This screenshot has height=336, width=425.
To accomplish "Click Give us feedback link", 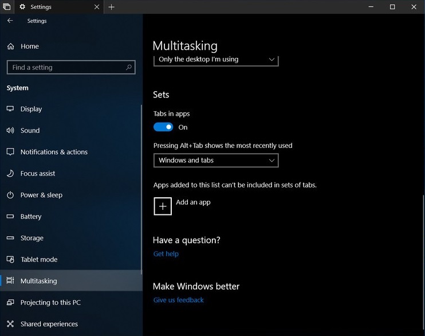I will pos(178,300).
